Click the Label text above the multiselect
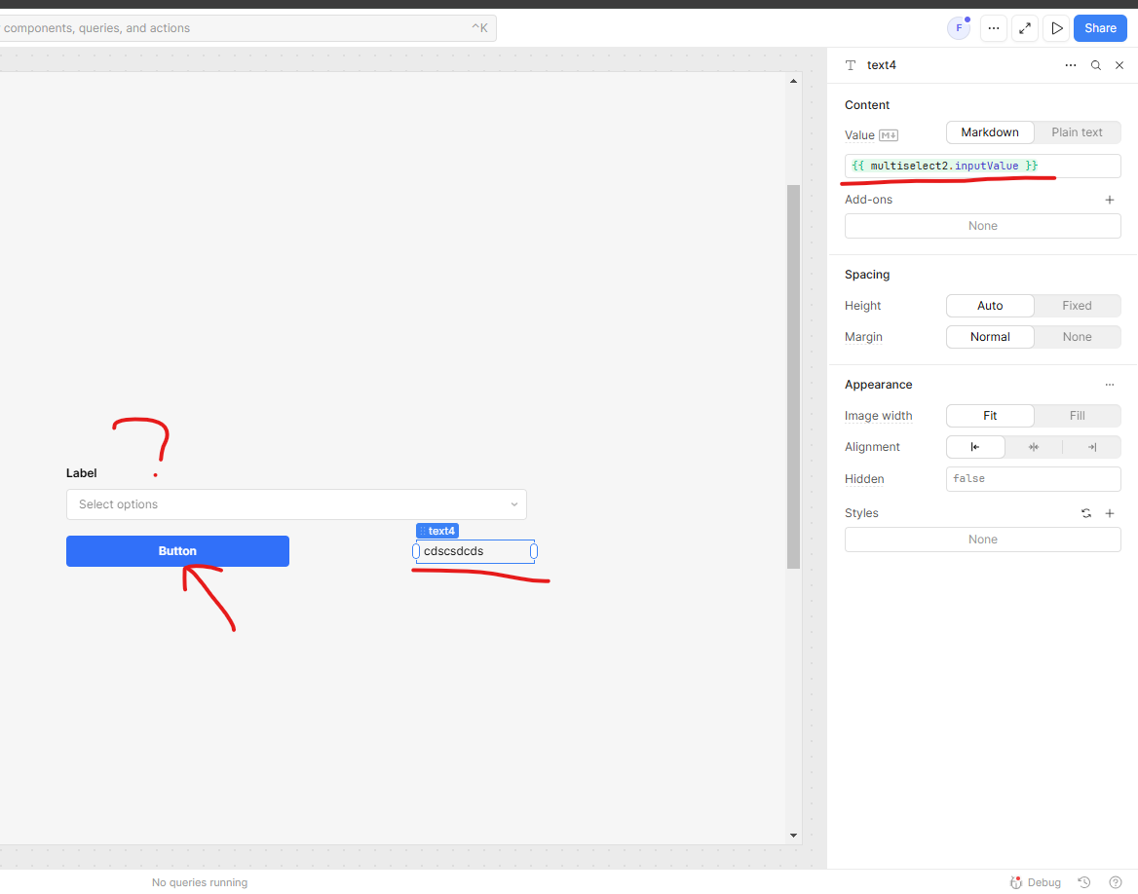1138x894 pixels. click(x=81, y=473)
